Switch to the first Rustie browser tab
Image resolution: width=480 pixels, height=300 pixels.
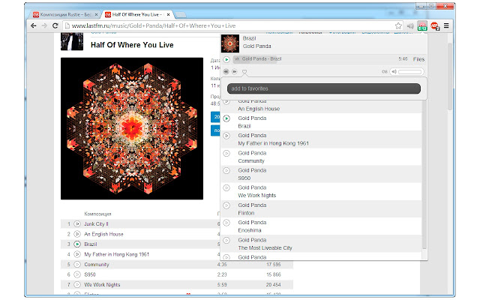[x=65, y=14]
